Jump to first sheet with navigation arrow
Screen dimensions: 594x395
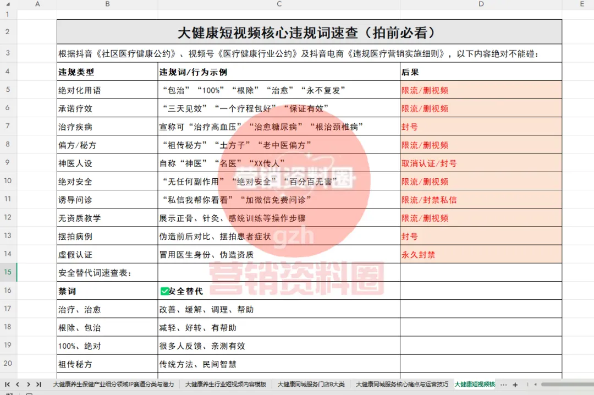7,385
